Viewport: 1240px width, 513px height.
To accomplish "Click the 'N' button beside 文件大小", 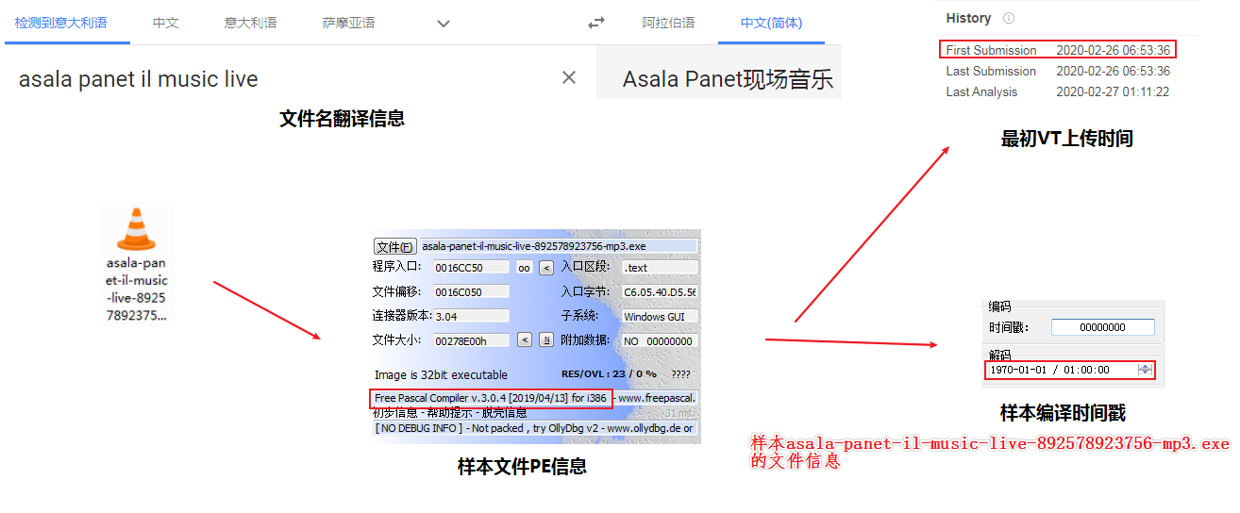I will click(545, 340).
